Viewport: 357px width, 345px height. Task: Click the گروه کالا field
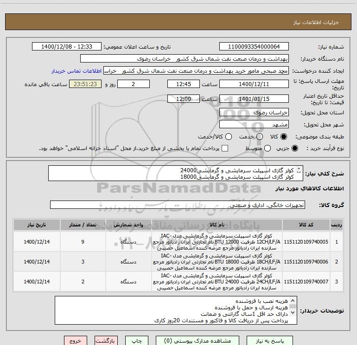click(x=178, y=205)
